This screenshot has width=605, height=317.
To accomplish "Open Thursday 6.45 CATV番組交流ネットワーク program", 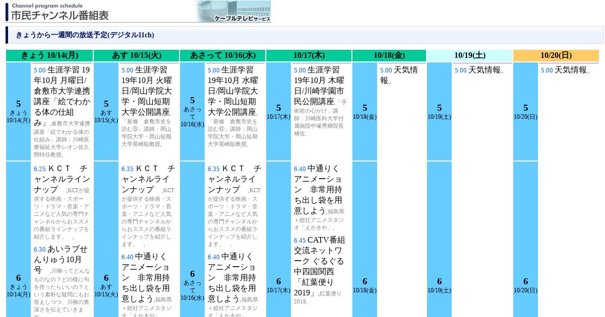I will pyautogui.click(x=320, y=266).
